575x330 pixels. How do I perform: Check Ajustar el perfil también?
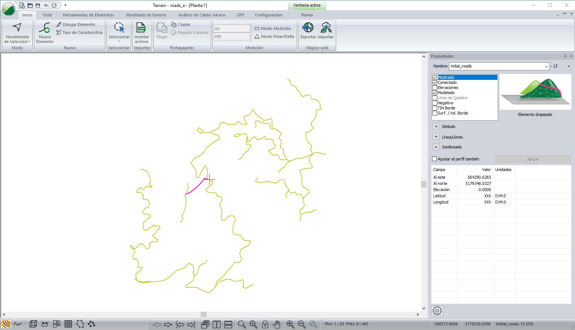[x=435, y=159]
